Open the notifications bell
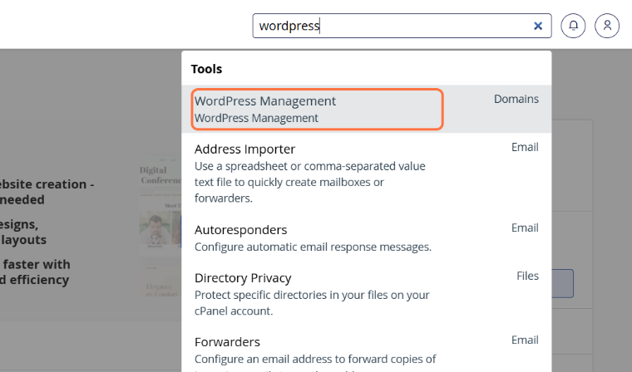The height and width of the screenshot is (372, 632). [573, 26]
